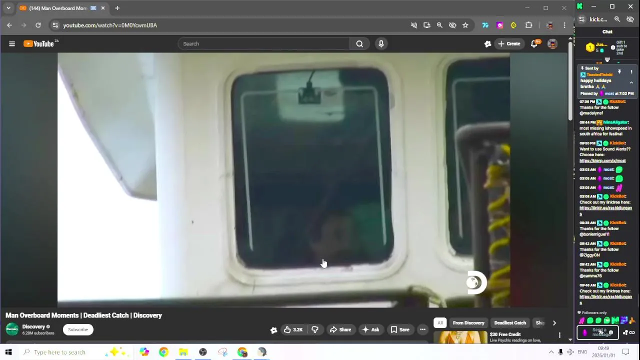Viewport: 640px width, 360px height.
Task: Toggle eye icon in Kick window
Action: [630, 19]
